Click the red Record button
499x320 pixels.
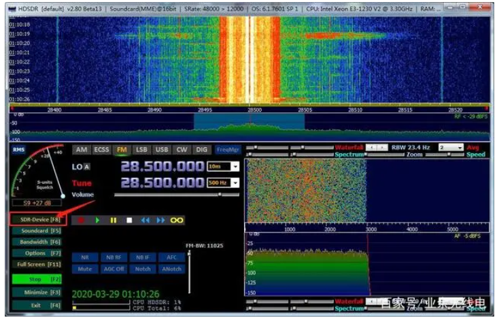click(82, 221)
